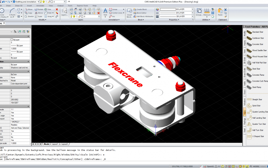The image size is (268, 168).
Task: Click the Linear dimension tool
Action: tap(115, 9)
